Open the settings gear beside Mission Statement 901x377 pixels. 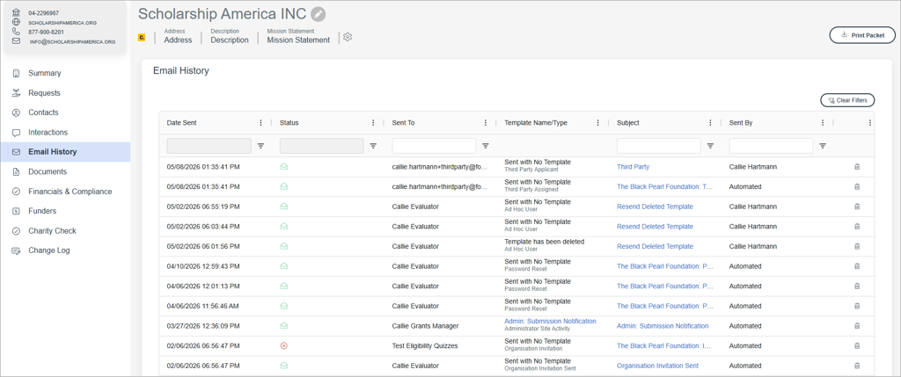(x=347, y=37)
